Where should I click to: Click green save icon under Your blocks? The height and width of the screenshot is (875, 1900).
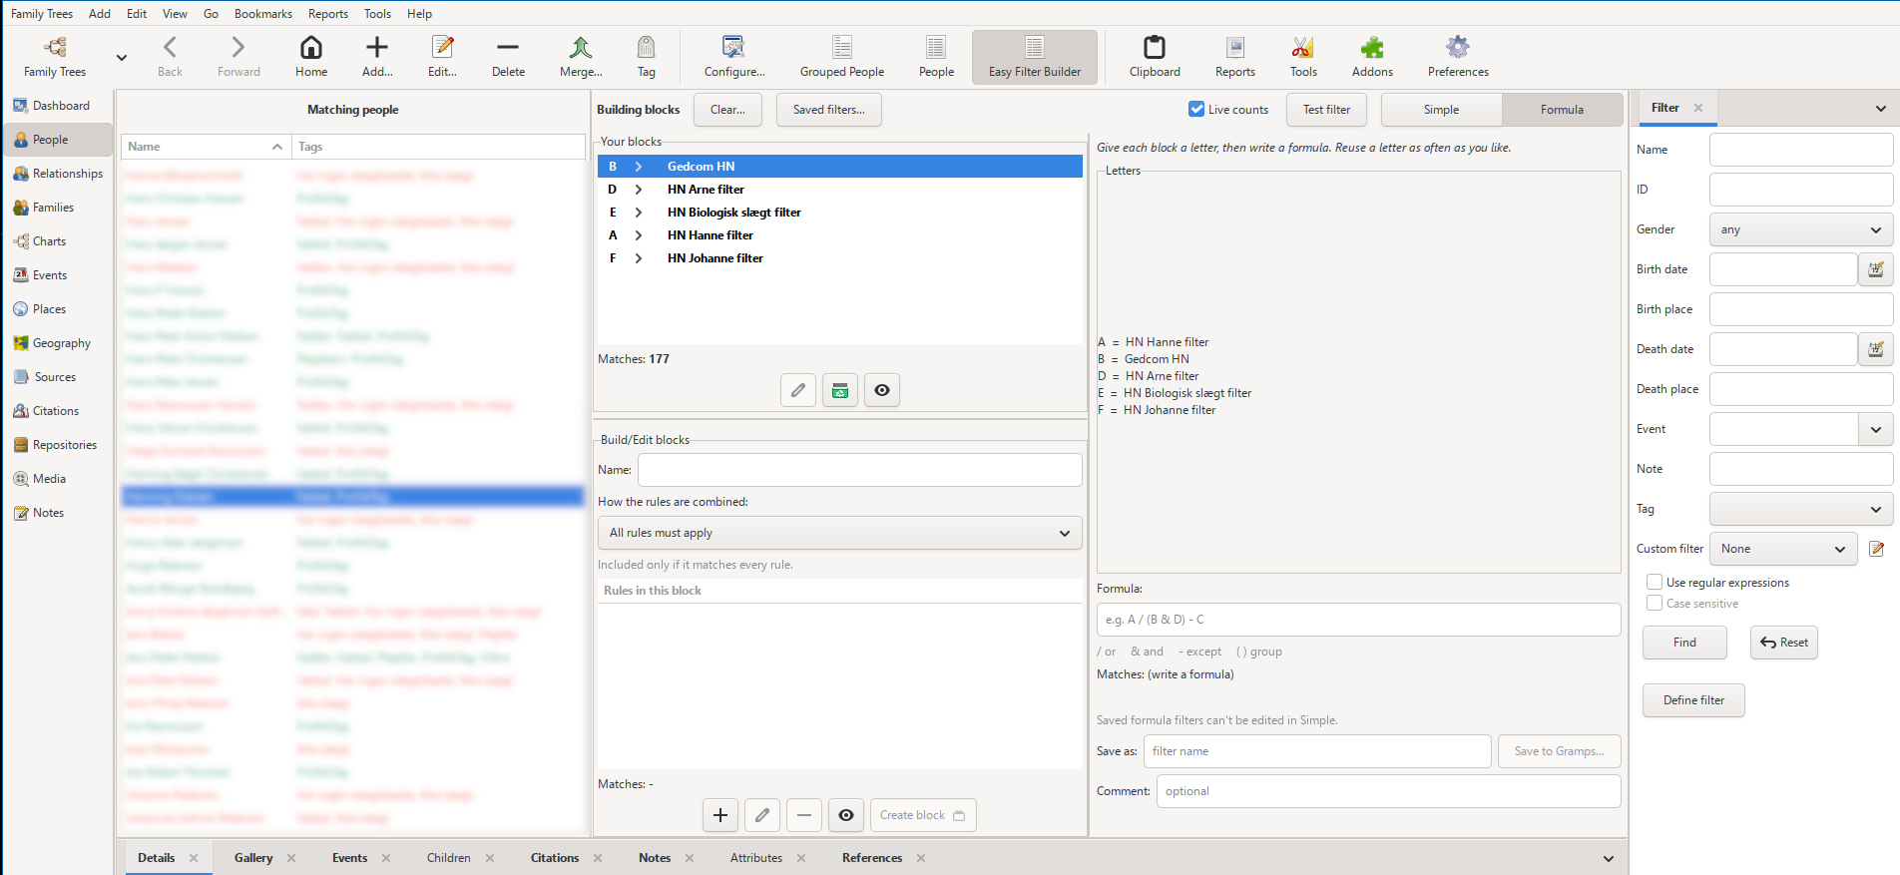(840, 390)
